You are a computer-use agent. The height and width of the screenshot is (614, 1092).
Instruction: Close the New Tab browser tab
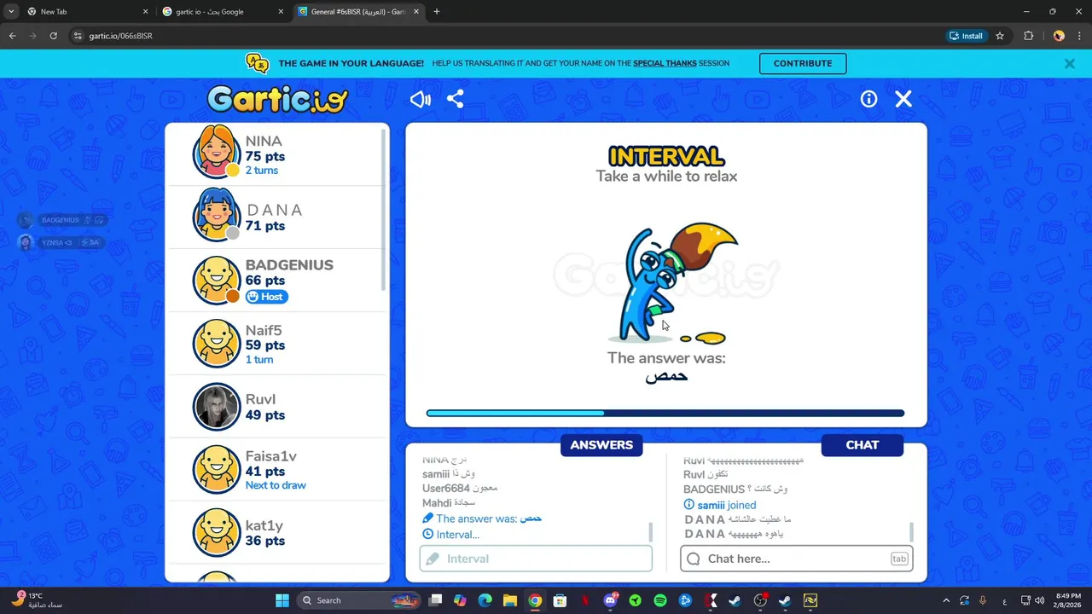[145, 12]
